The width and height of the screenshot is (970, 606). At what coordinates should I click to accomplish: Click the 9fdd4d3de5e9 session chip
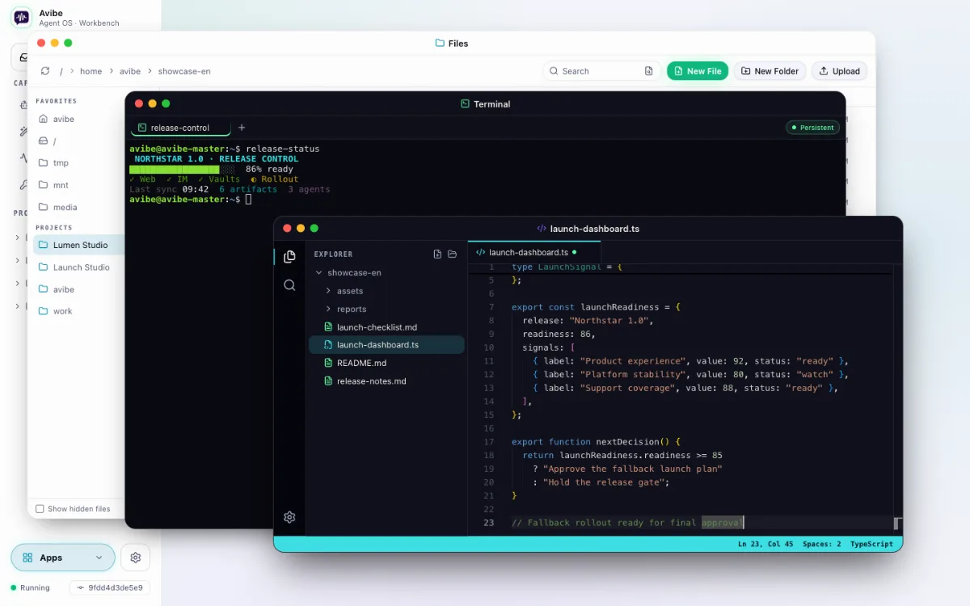110,587
